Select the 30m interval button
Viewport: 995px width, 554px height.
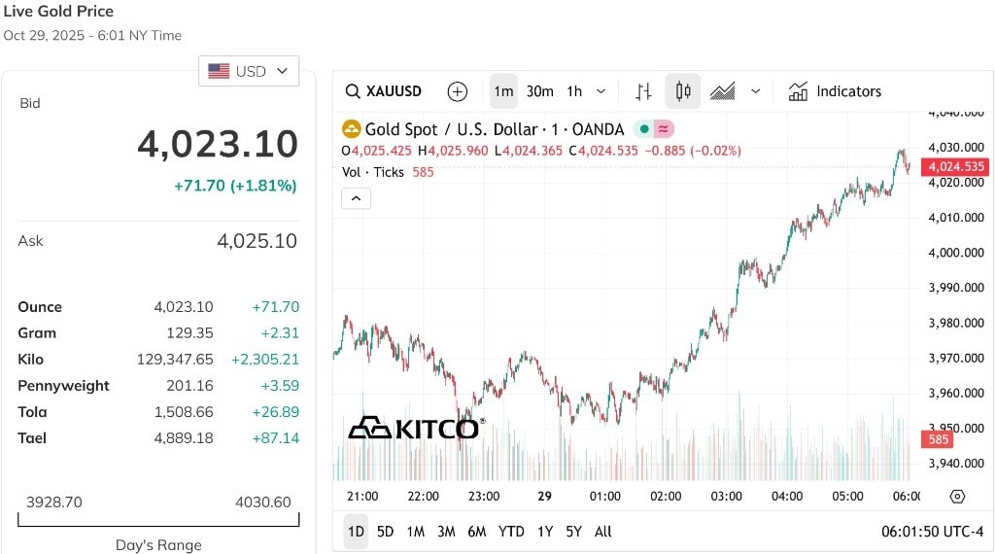pyautogui.click(x=539, y=91)
